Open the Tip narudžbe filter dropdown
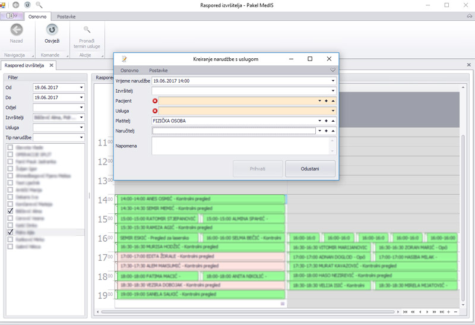This screenshot has height=325, width=475. 81,138
